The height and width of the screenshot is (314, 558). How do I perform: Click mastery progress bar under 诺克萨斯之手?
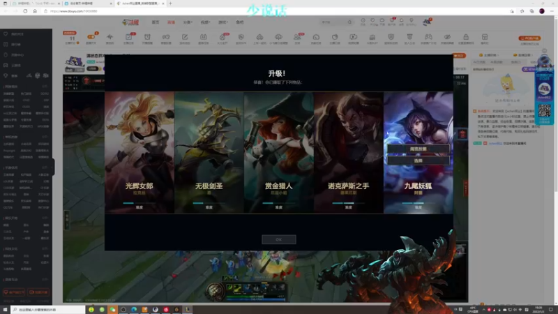coord(348,203)
